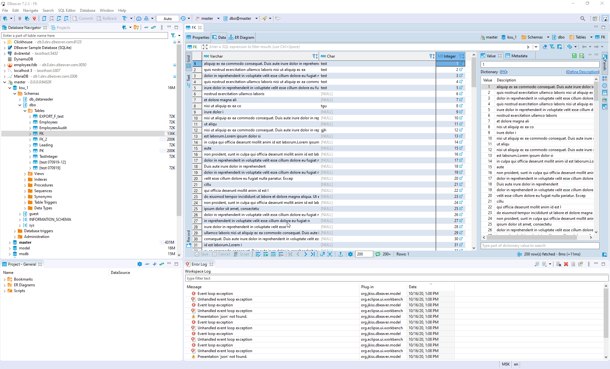Screen dimensions: 610x369
Task: Expand the Views folder in tree
Action: tap(25, 174)
